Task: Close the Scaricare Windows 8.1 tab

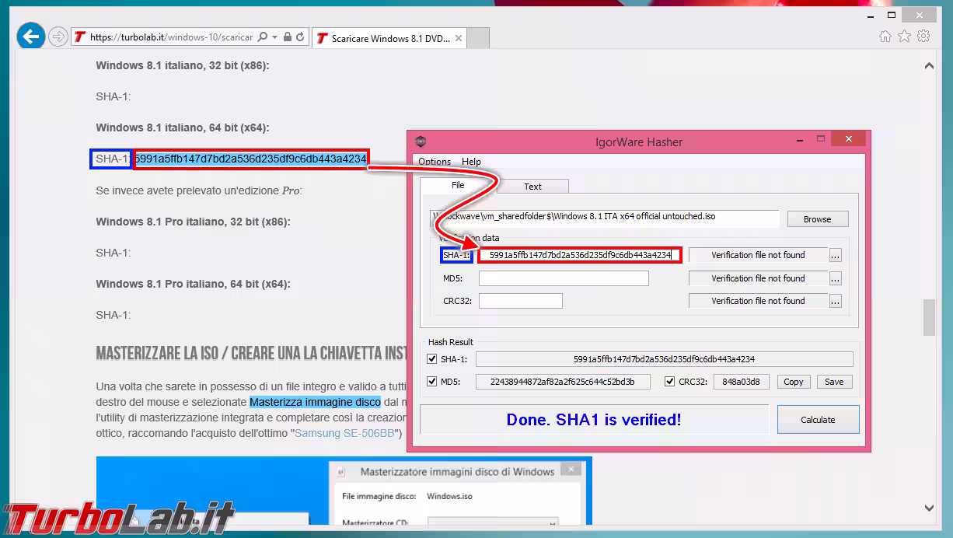Action: pyautogui.click(x=459, y=38)
